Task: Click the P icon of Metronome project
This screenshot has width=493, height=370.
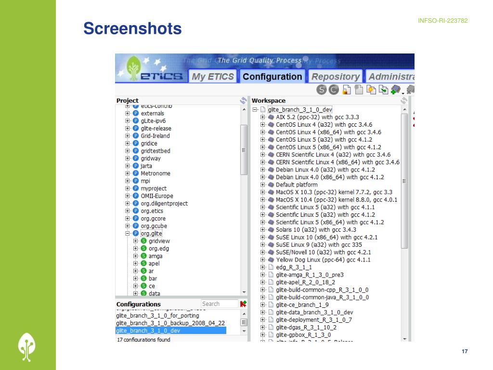Action: click(x=135, y=173)
